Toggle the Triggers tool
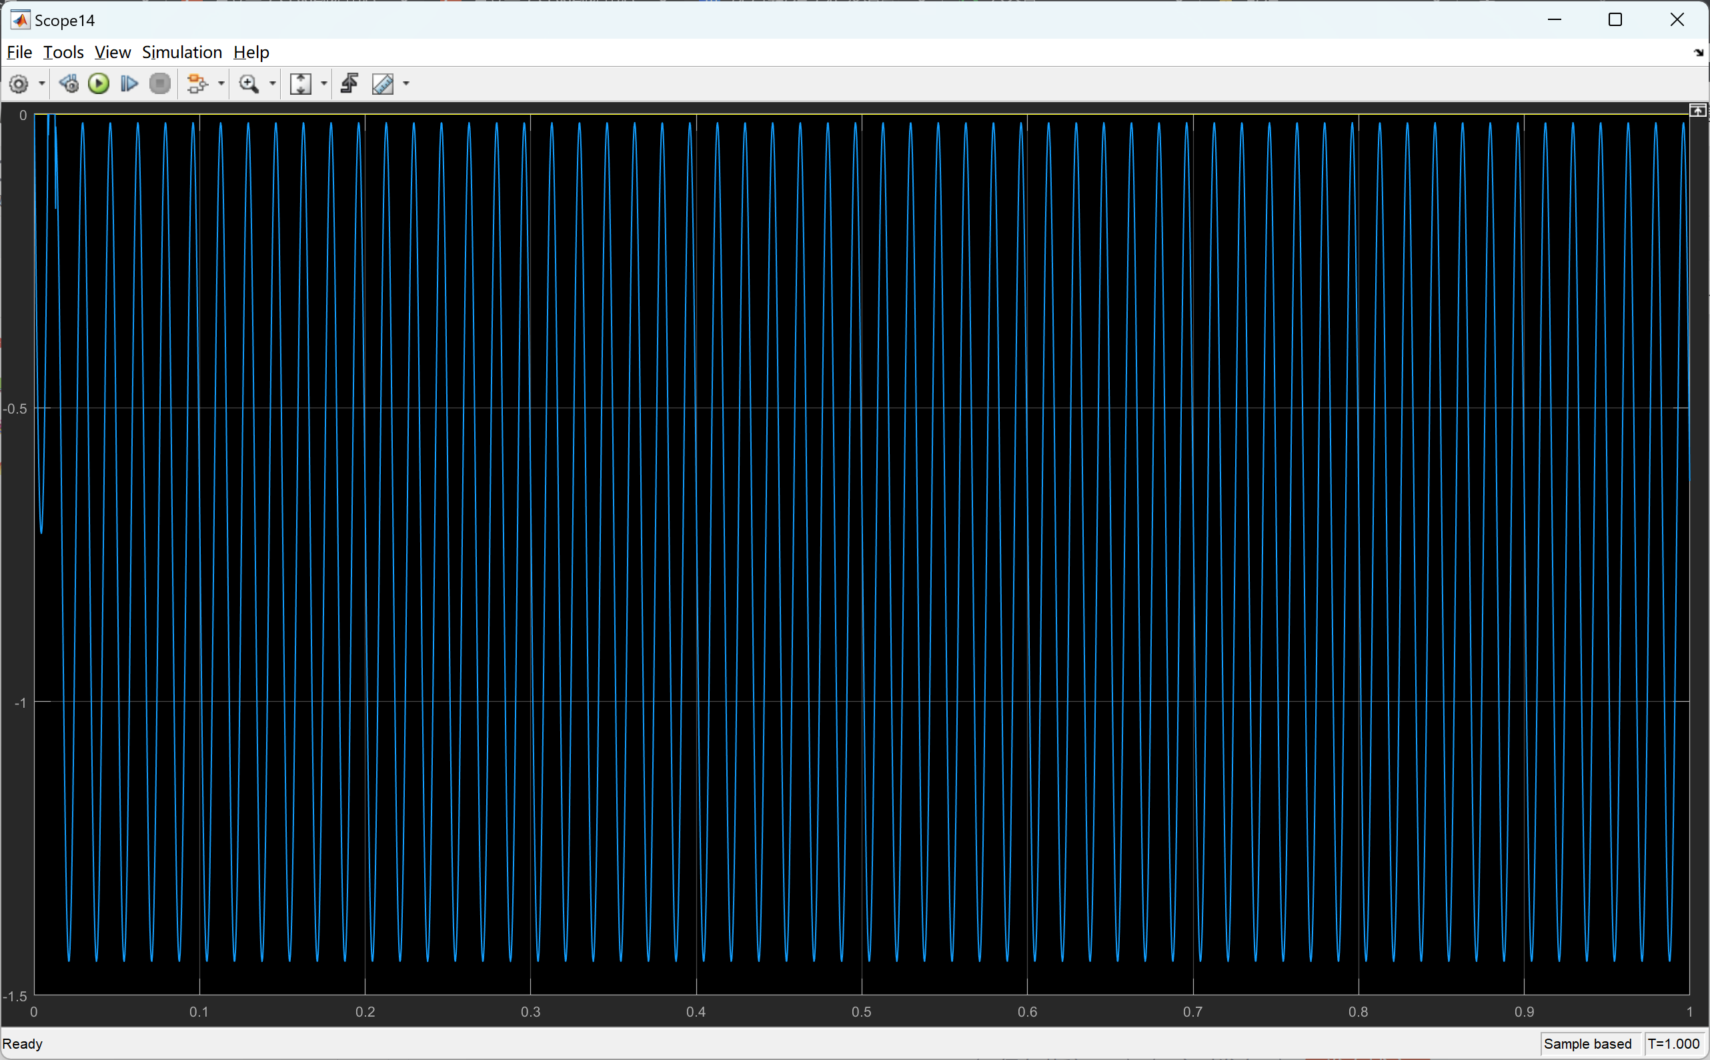Viewport: 1710px width, 1060px height. (x=349, y=84)
